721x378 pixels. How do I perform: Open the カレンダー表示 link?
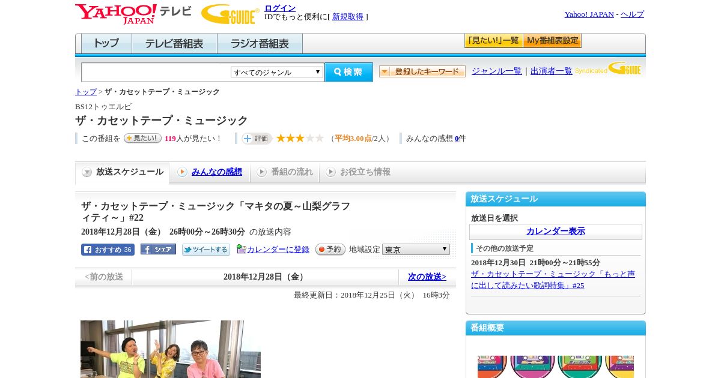coord(556,232)
